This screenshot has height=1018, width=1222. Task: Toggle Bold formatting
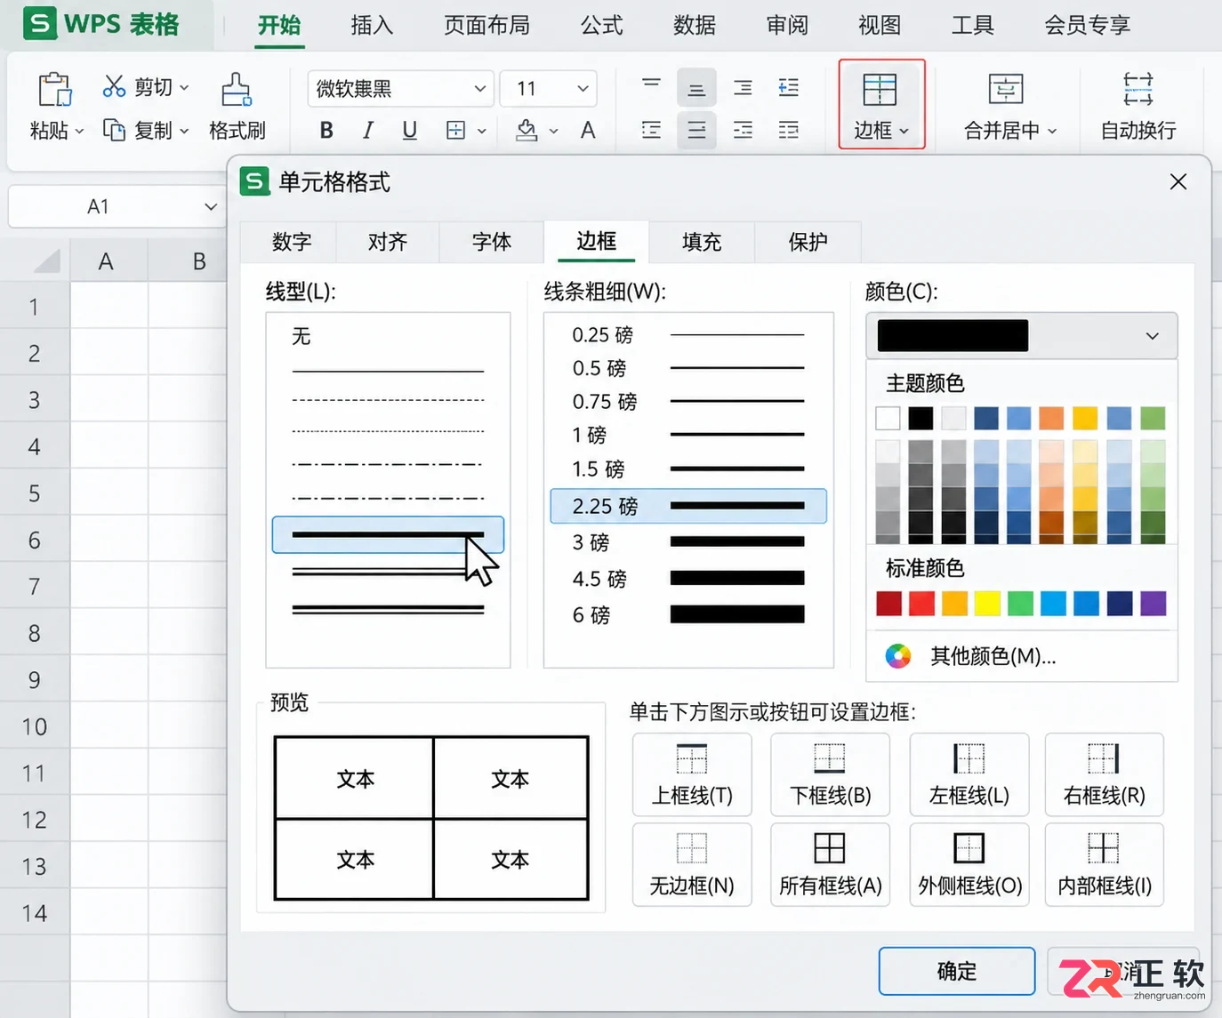pos(326,131)
